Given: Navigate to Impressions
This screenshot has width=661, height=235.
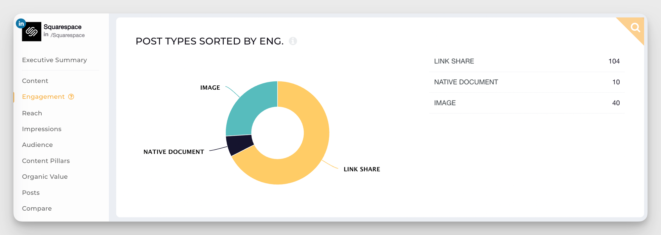Looking at the screenshot, I should point(42,129).
